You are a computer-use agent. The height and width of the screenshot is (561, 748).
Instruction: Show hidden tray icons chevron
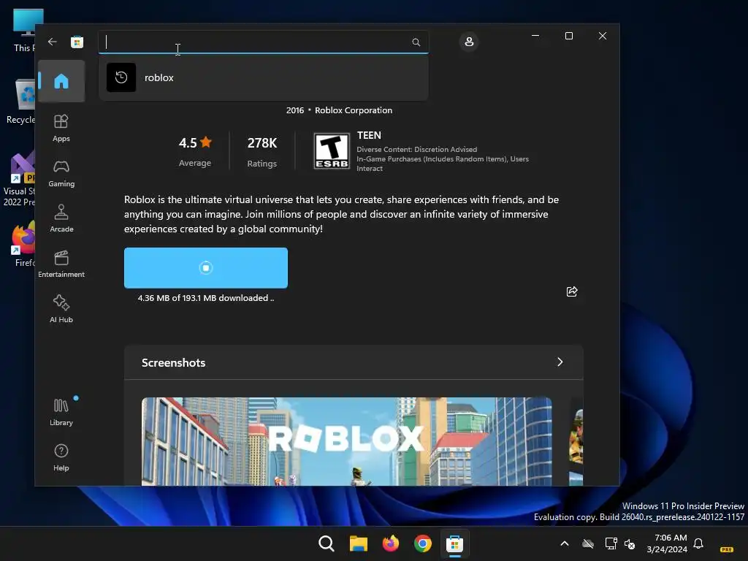click(x=565, y=543)
